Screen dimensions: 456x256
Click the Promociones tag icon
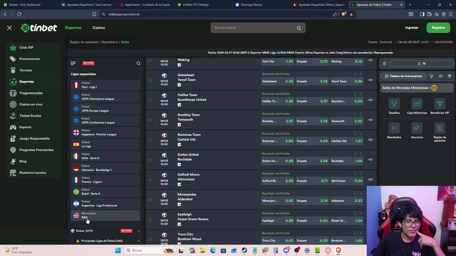(x=13, y=59)
